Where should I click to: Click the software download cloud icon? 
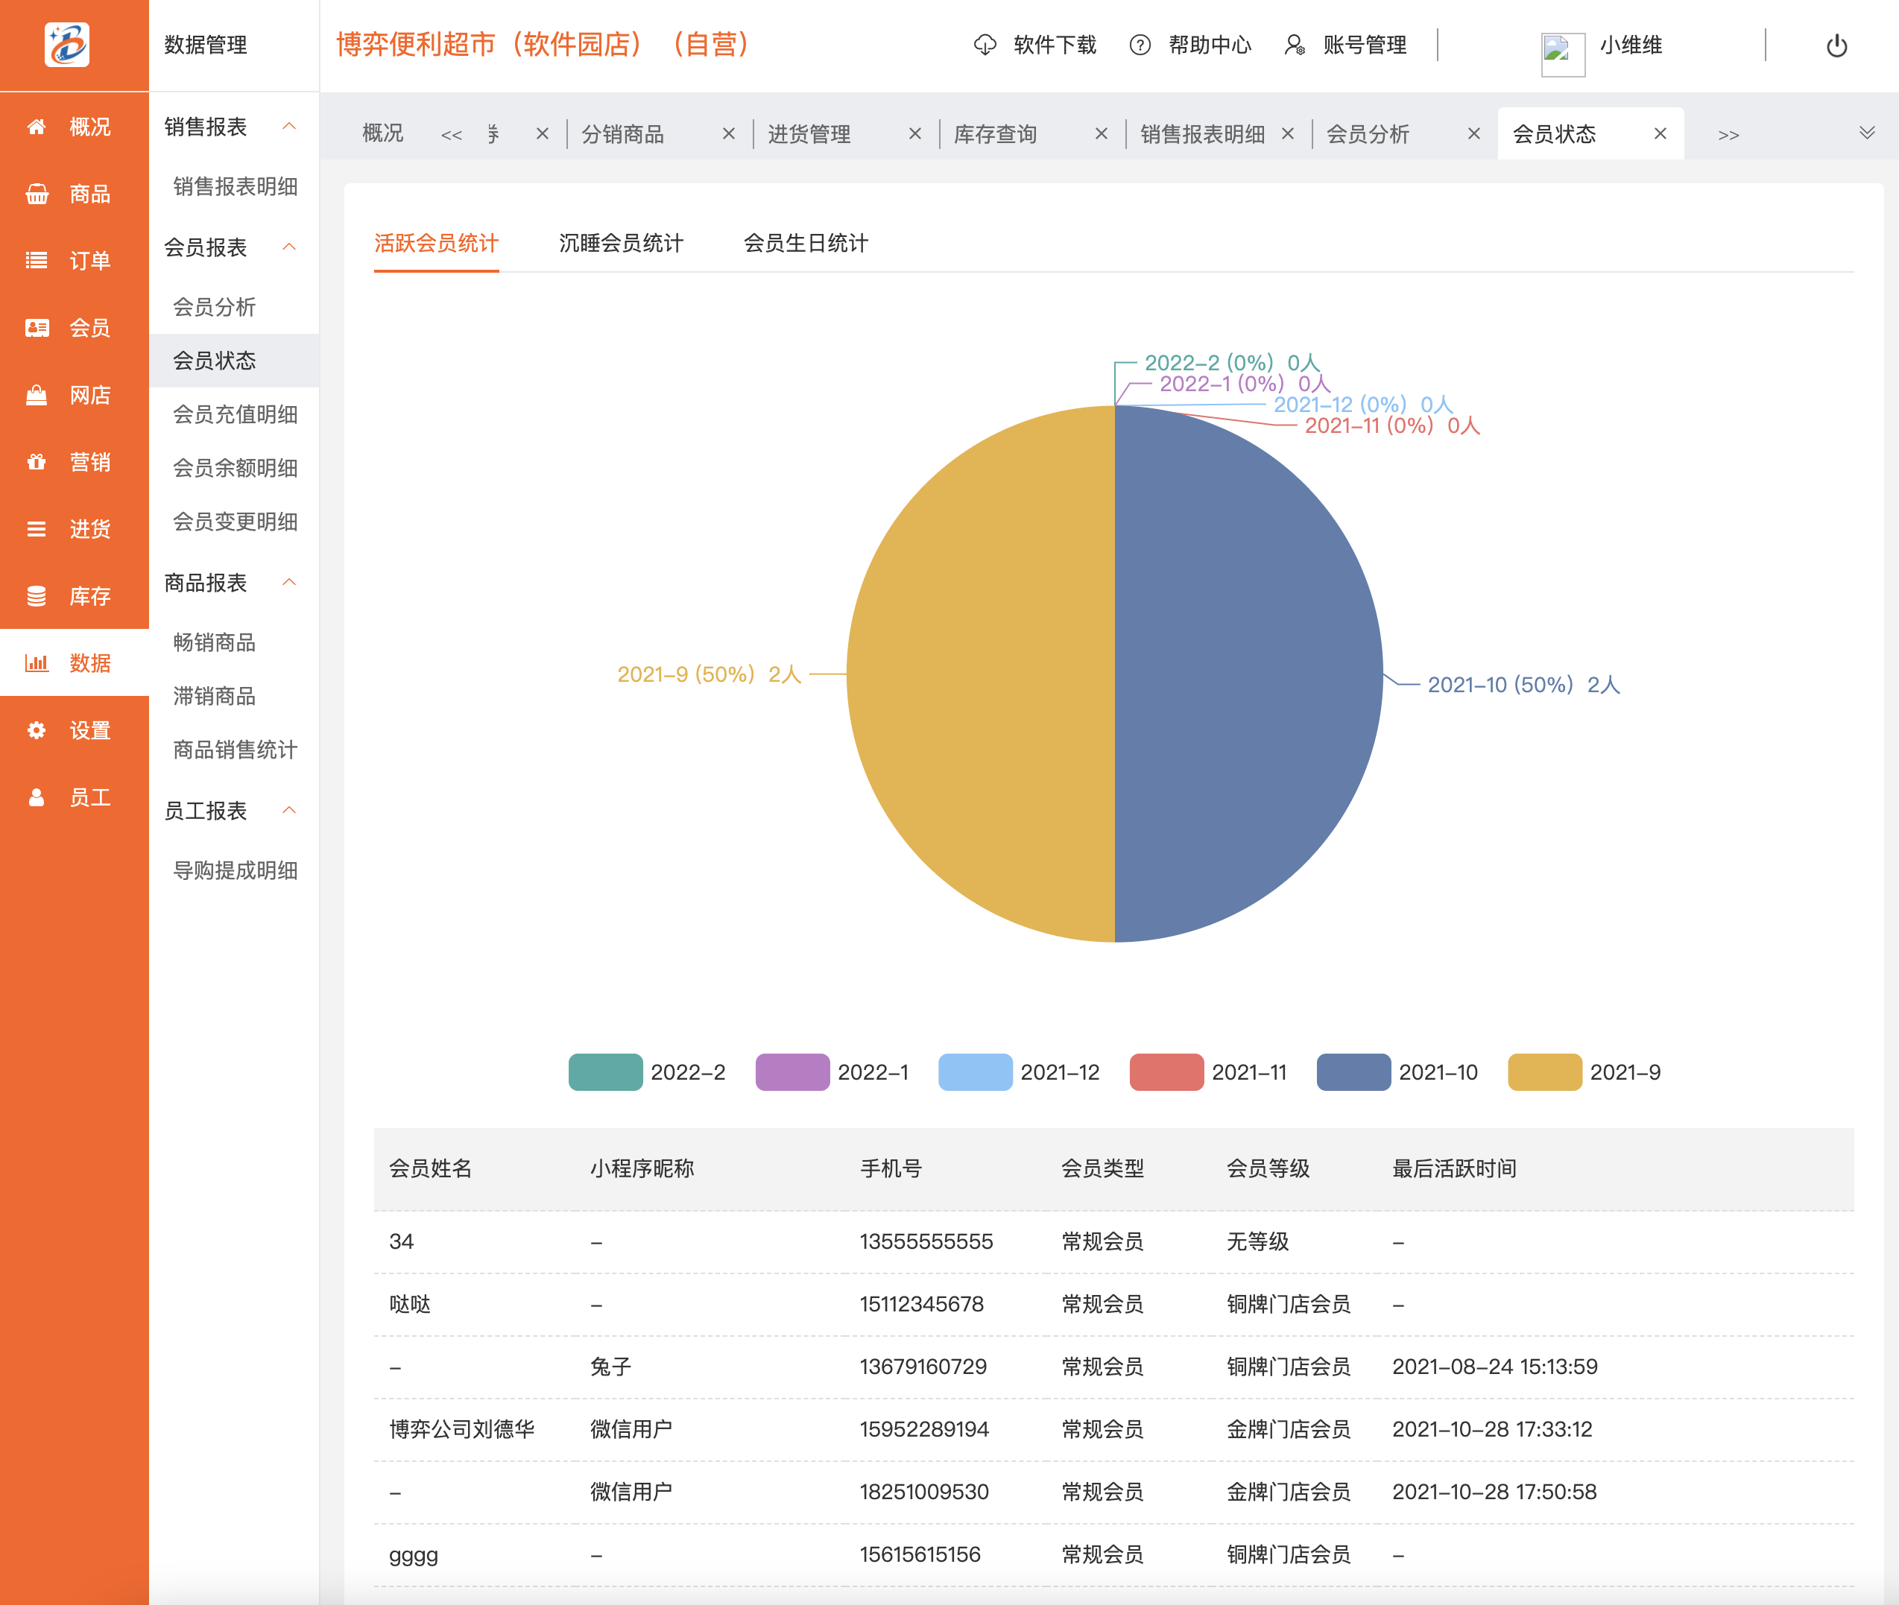[x=985, y=45]
